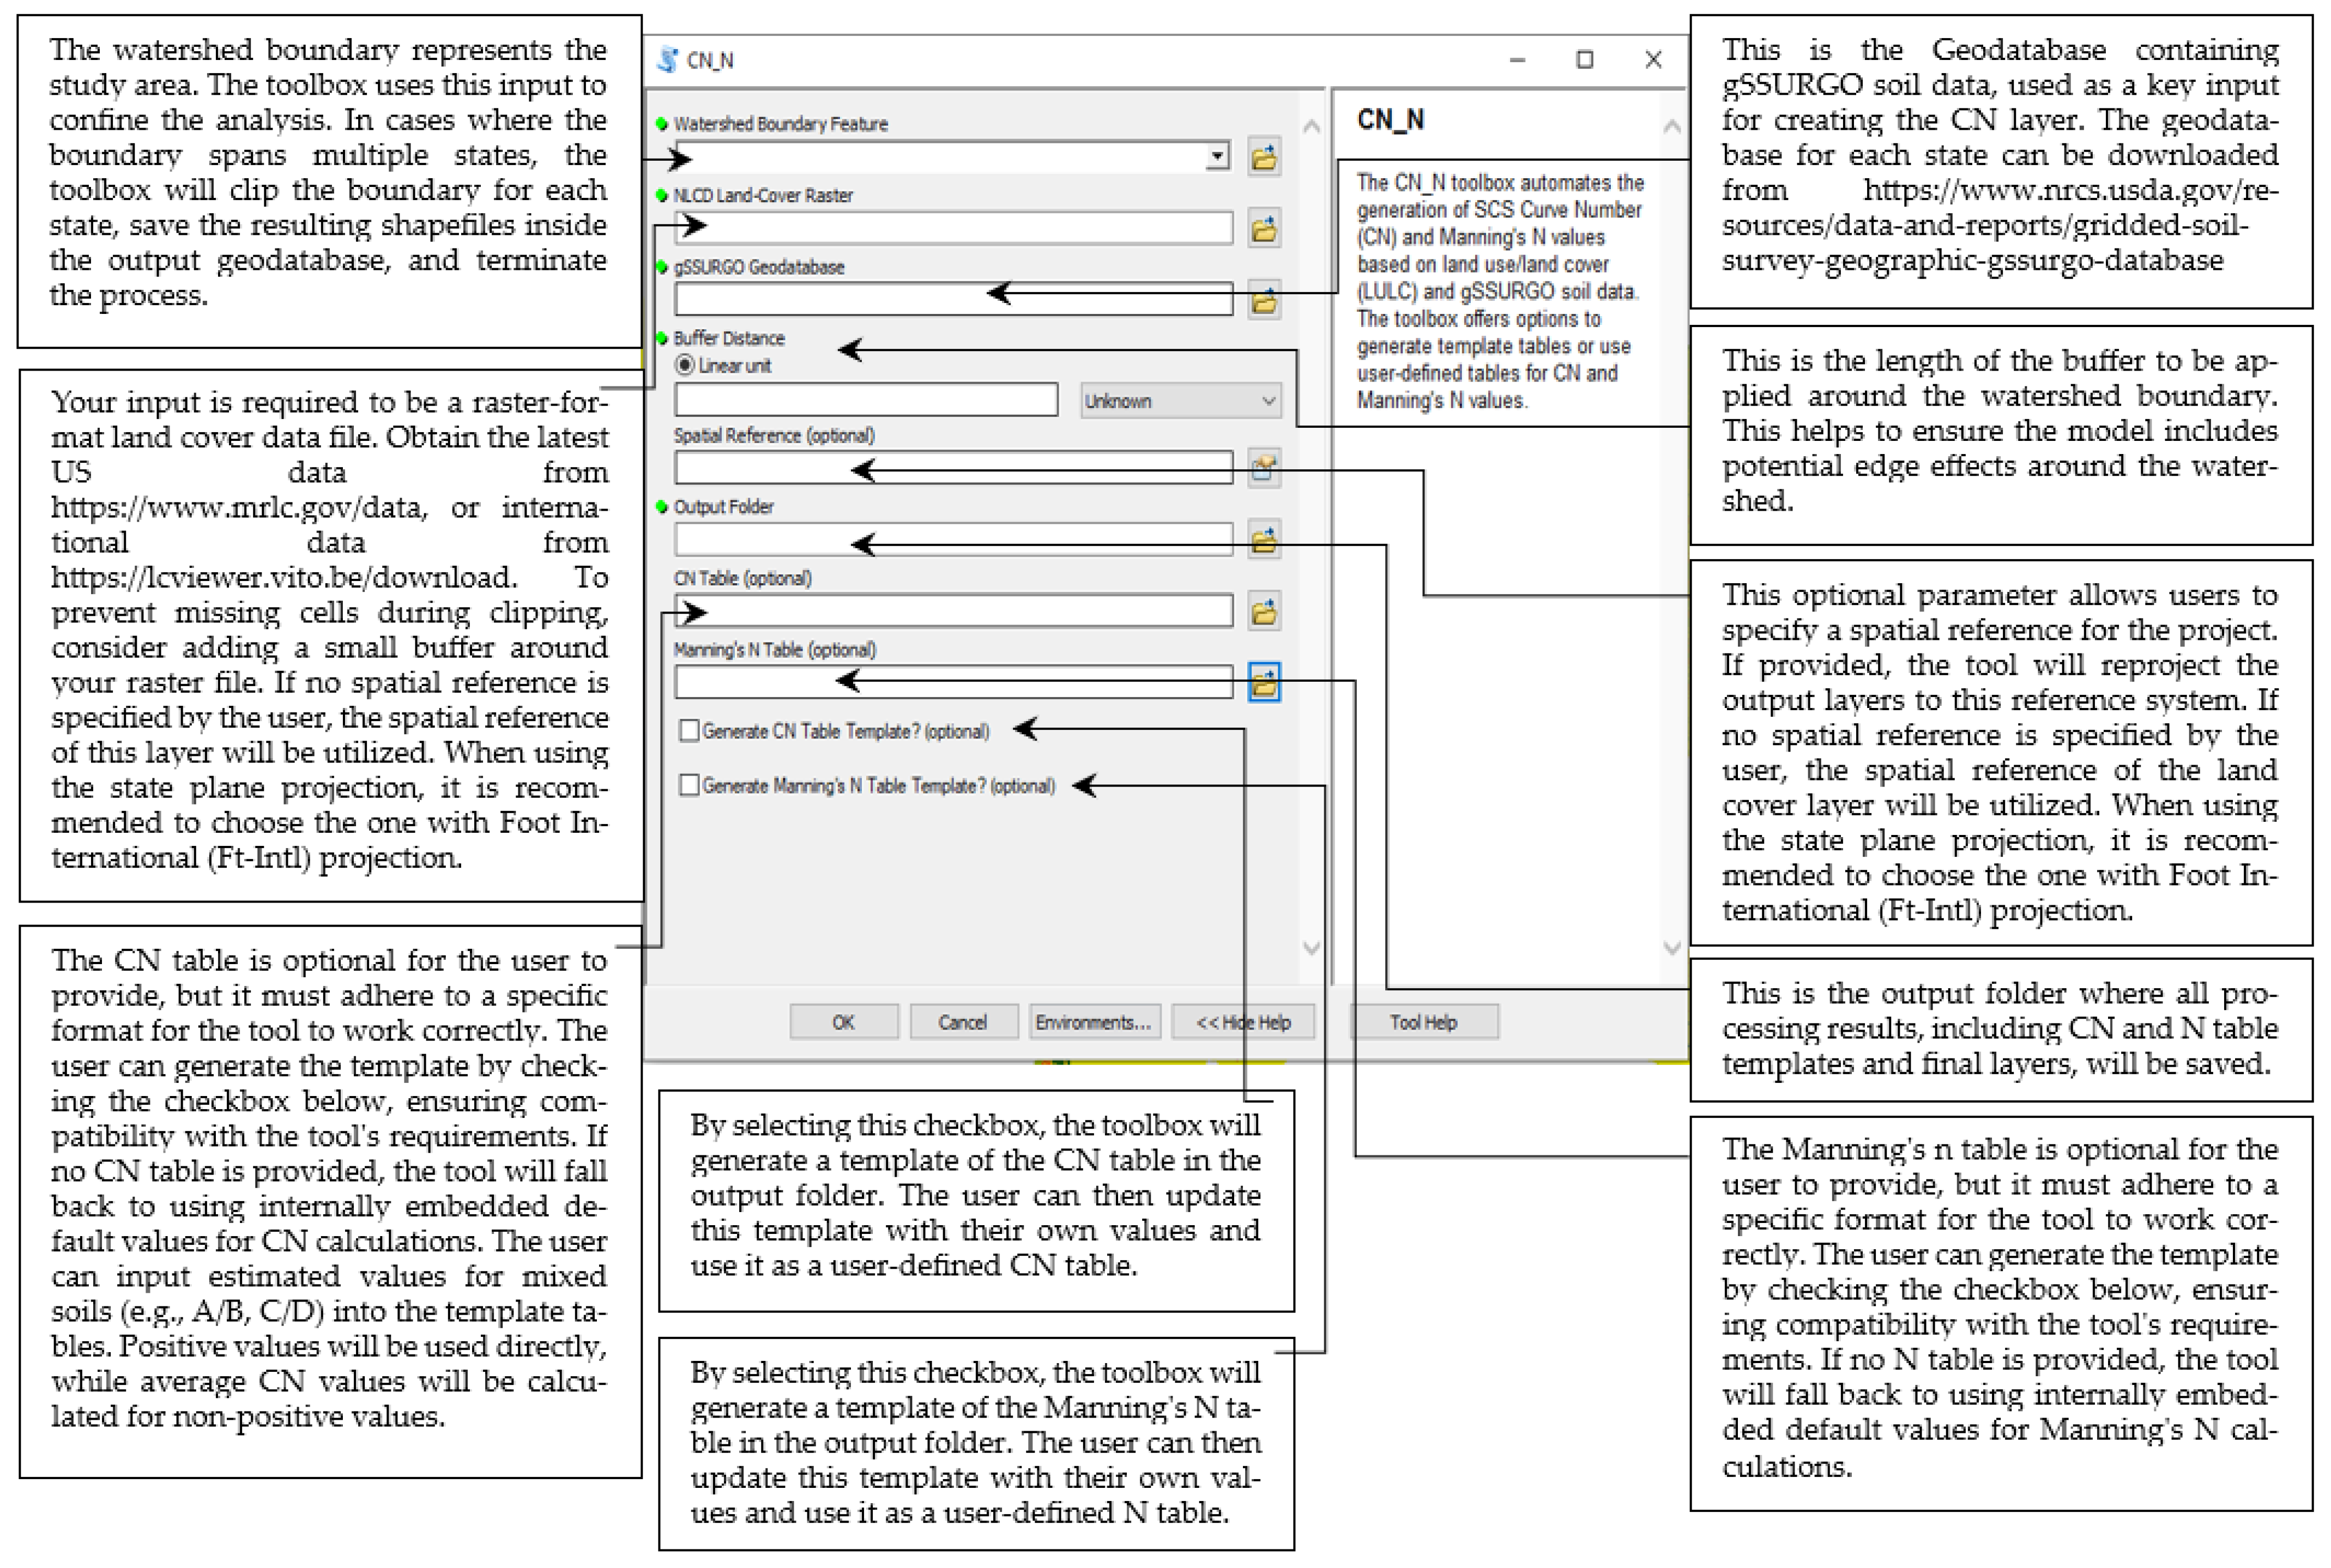
Task: Open gSSURGO Geodatabase browse folder icon
Action: tap(1264, 300)
